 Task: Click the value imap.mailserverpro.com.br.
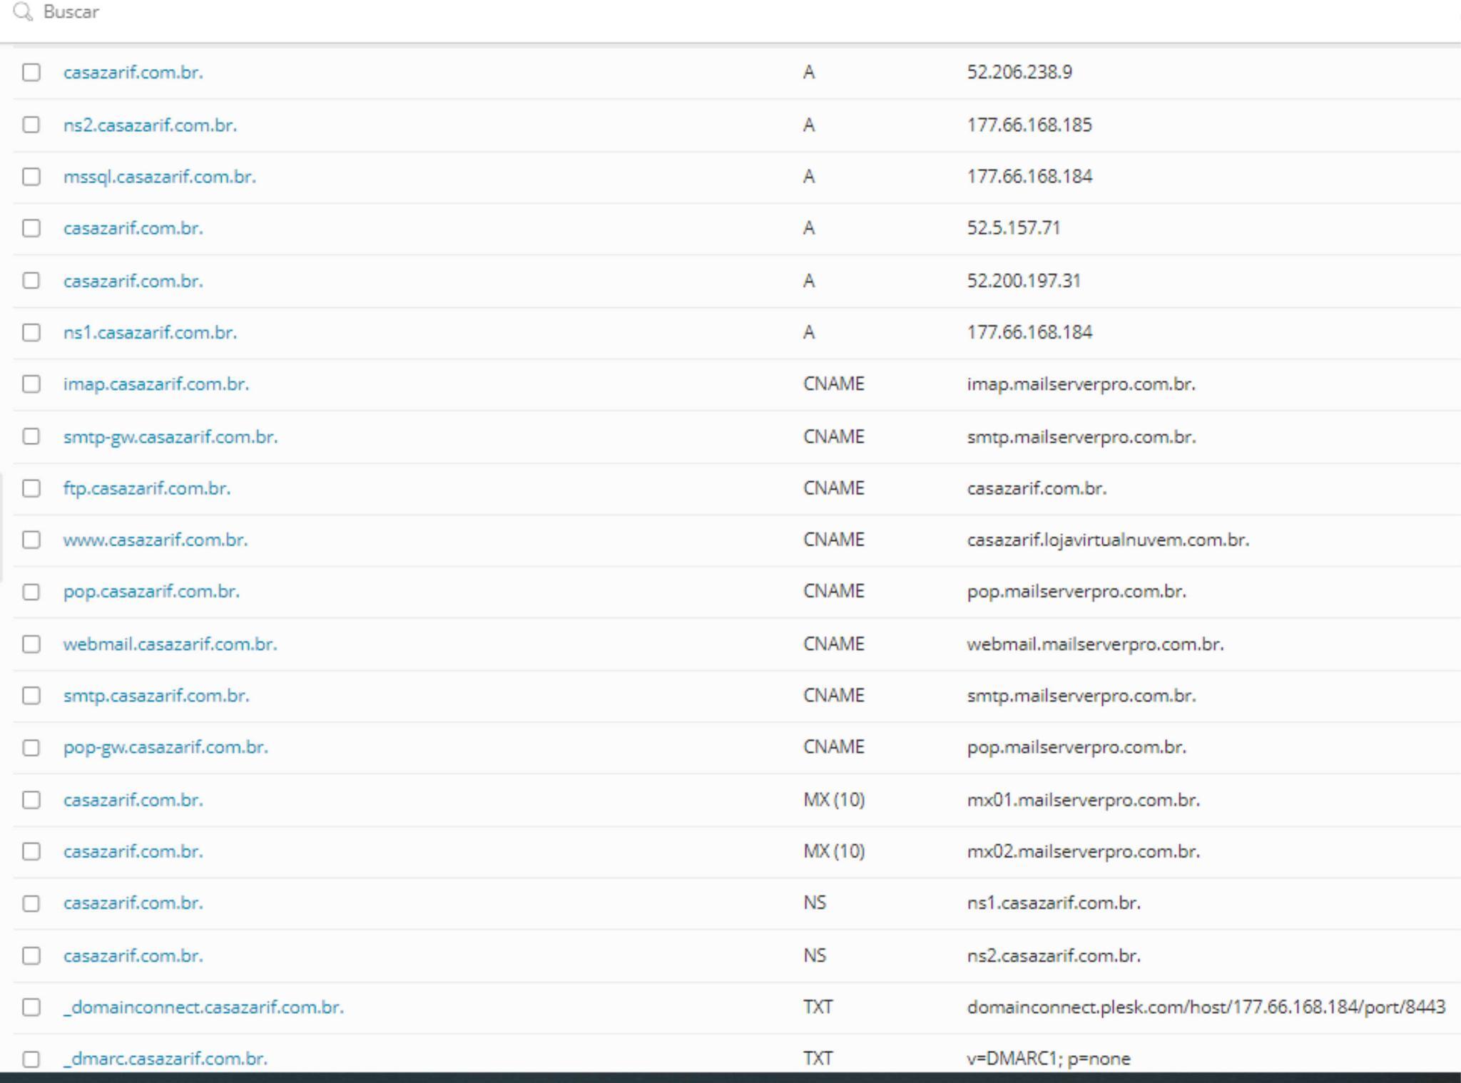pos(1081,384)
